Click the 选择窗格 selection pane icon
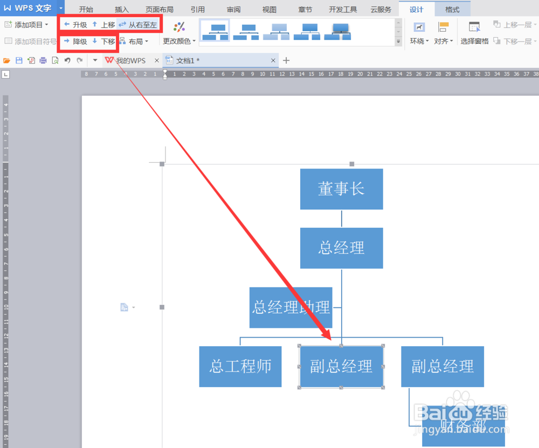Image resolution: width=539 pixels, height=448 pixels. click(x=474, y=31)
